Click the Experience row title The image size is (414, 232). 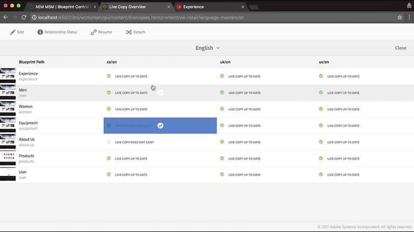(x=28, y=73)
